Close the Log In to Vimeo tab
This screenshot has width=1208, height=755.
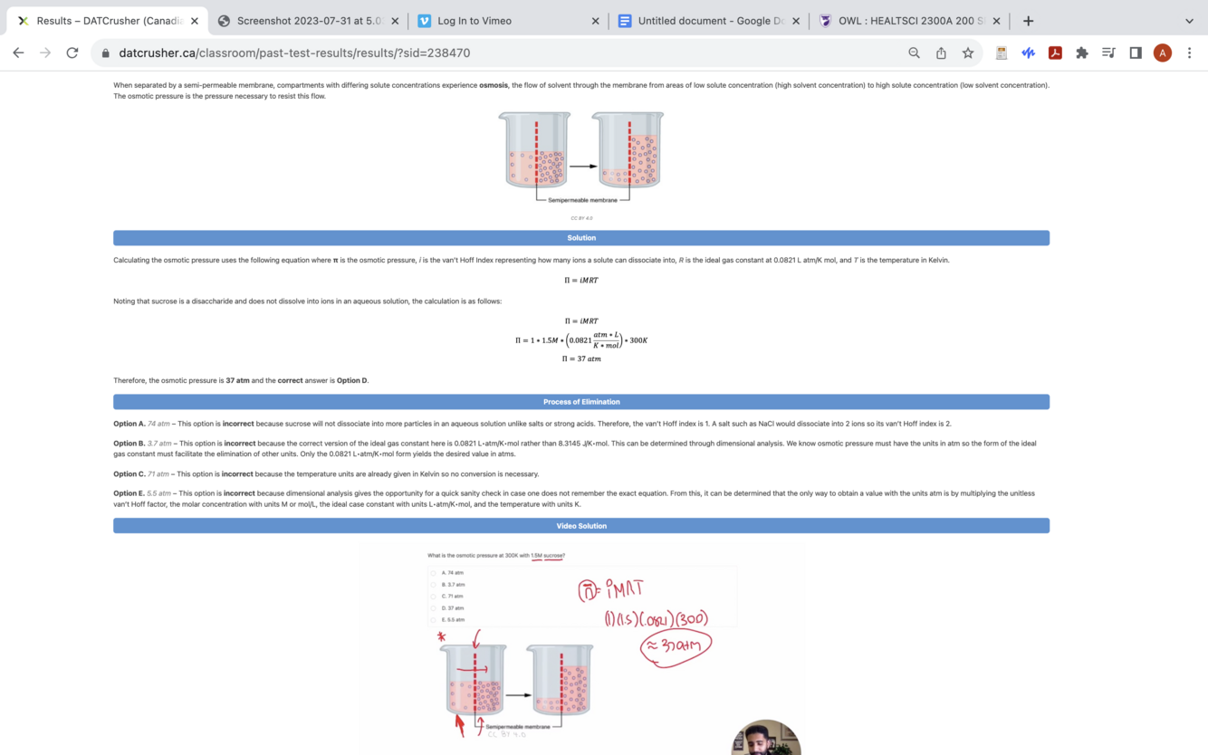595,21
